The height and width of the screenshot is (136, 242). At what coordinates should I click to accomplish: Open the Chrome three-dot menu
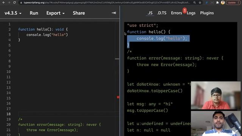click(239, 3)
